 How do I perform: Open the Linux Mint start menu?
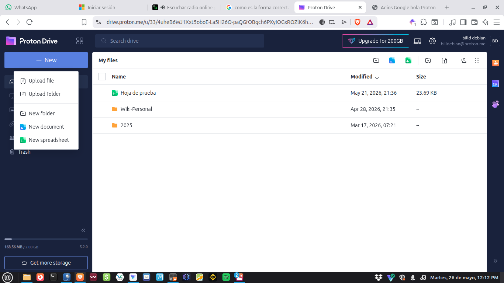[x=7, y=277]
